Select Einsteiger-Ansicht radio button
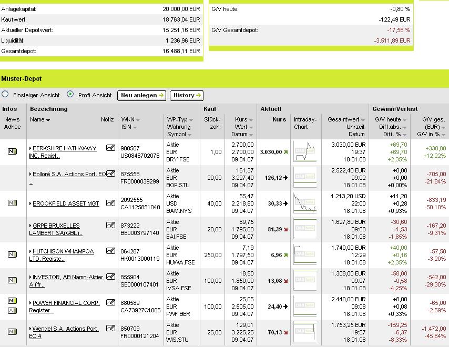This screenshot has height=347, width=449. [5, 94]
